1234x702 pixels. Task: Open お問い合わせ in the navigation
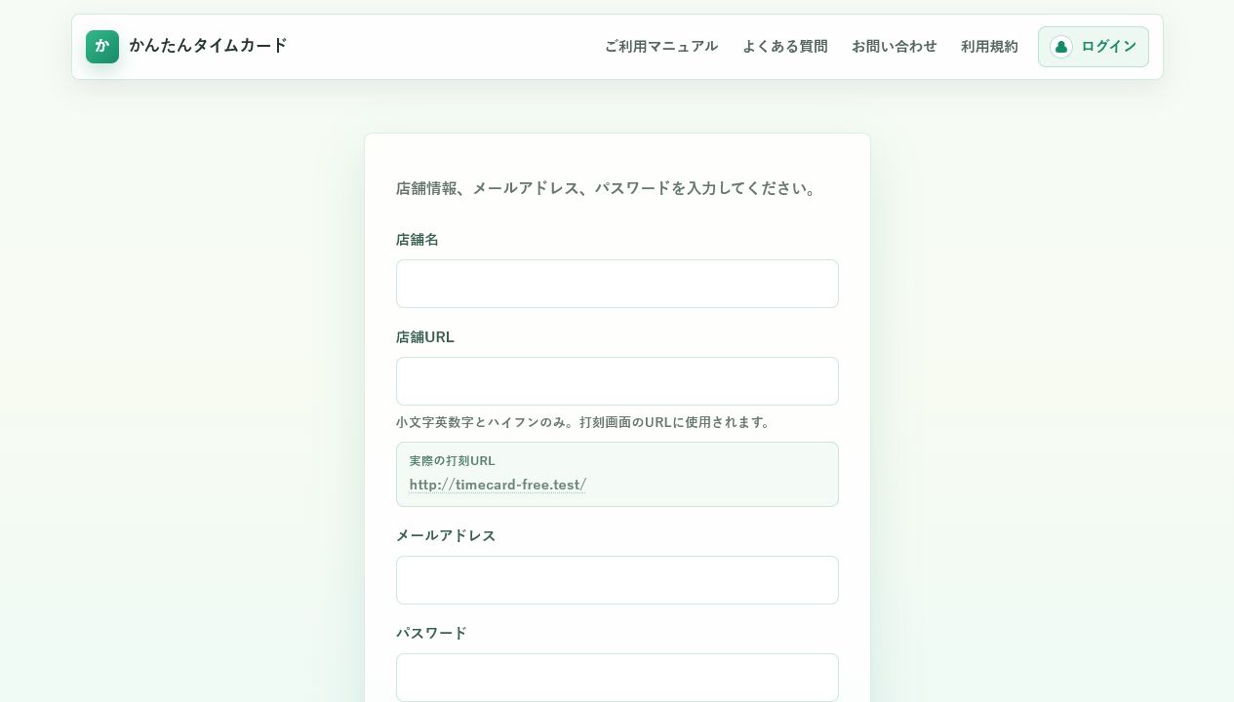click(895, 47)
